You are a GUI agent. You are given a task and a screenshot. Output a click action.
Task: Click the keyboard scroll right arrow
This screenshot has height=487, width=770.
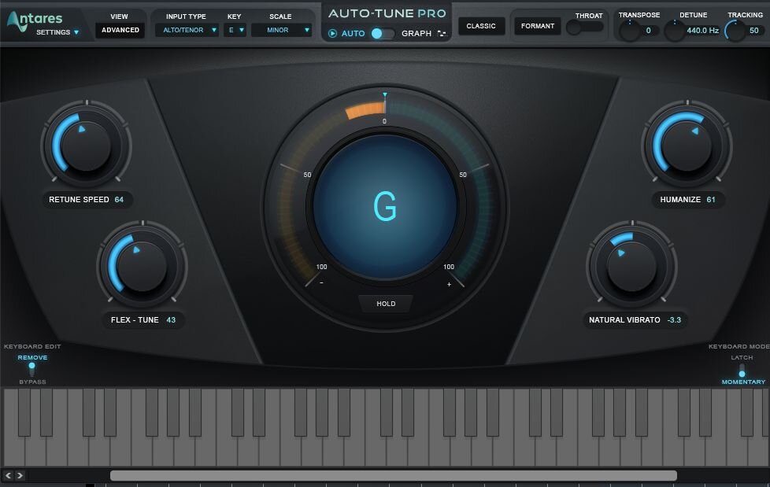20,475
